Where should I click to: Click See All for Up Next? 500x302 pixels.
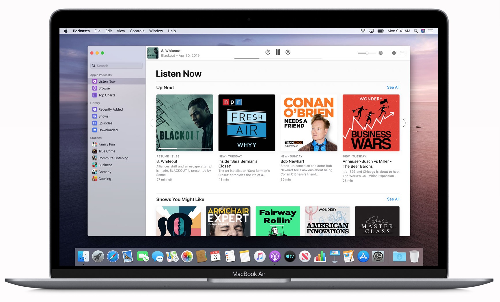[x=393, y=87]
